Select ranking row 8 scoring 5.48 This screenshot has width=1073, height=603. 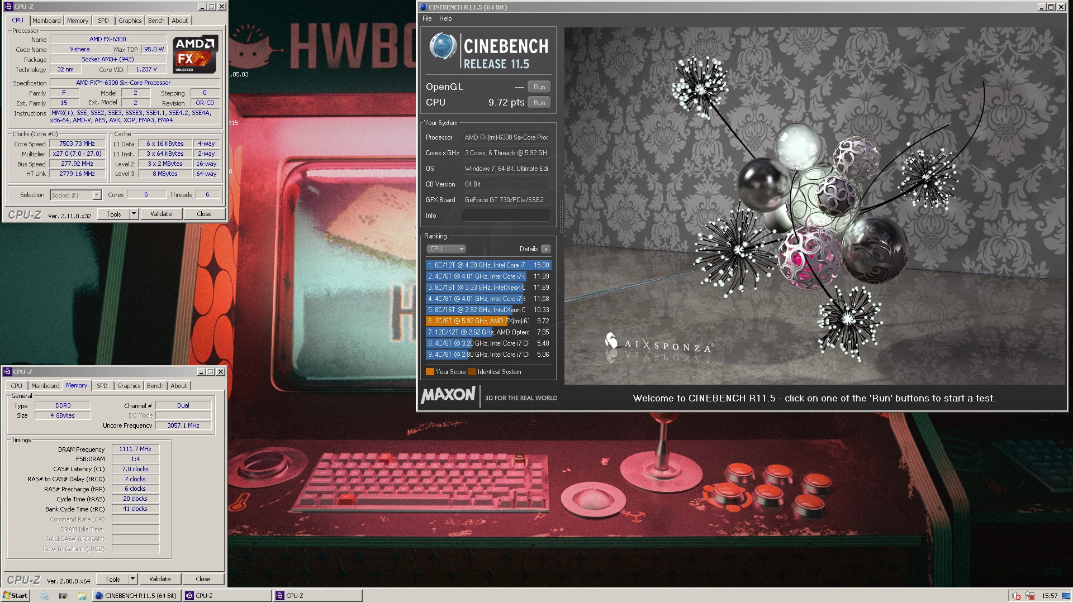[x=488, y=343]
